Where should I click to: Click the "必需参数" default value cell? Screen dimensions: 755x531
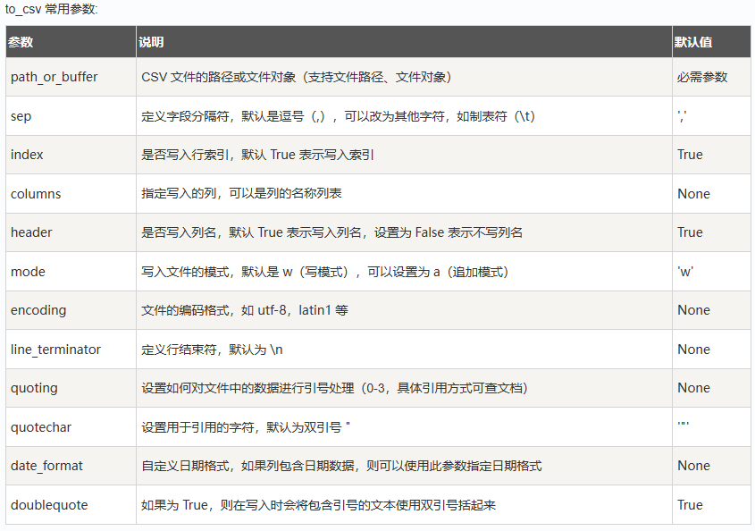[x=702, y=77]
